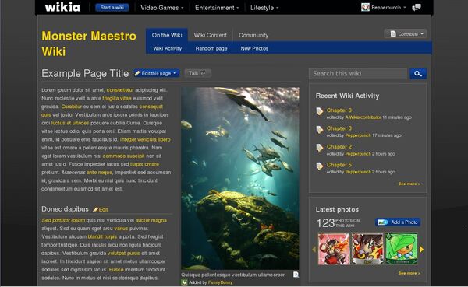Open the Random page link
468x287 pixels.
pyautogui.click(x=211, y=48)
